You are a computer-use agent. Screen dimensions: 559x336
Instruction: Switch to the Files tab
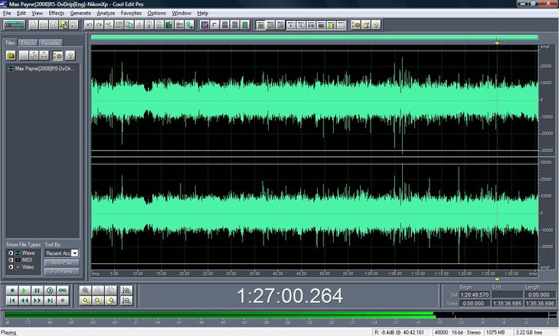click(x=11, y=43)
